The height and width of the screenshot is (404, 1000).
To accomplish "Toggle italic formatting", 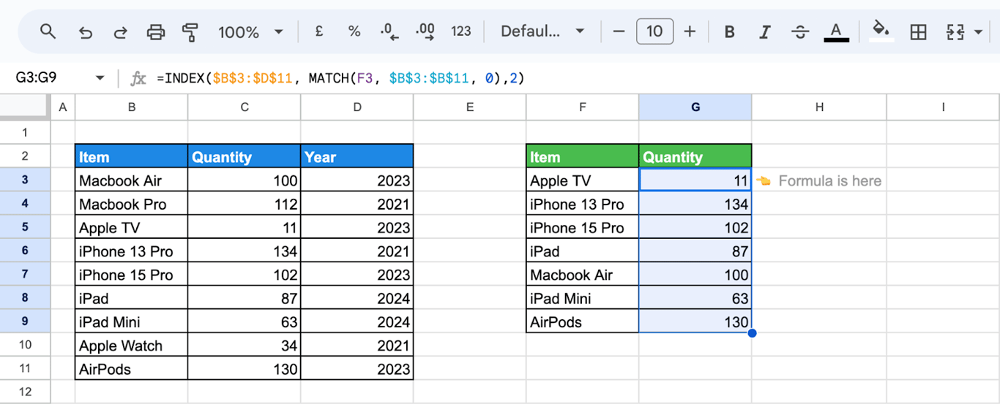I will (765, 32).
